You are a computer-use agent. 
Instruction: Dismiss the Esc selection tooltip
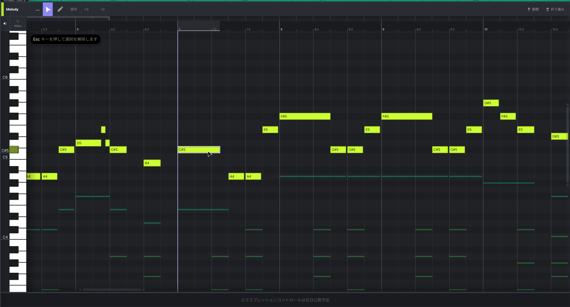tap(65, 39)
